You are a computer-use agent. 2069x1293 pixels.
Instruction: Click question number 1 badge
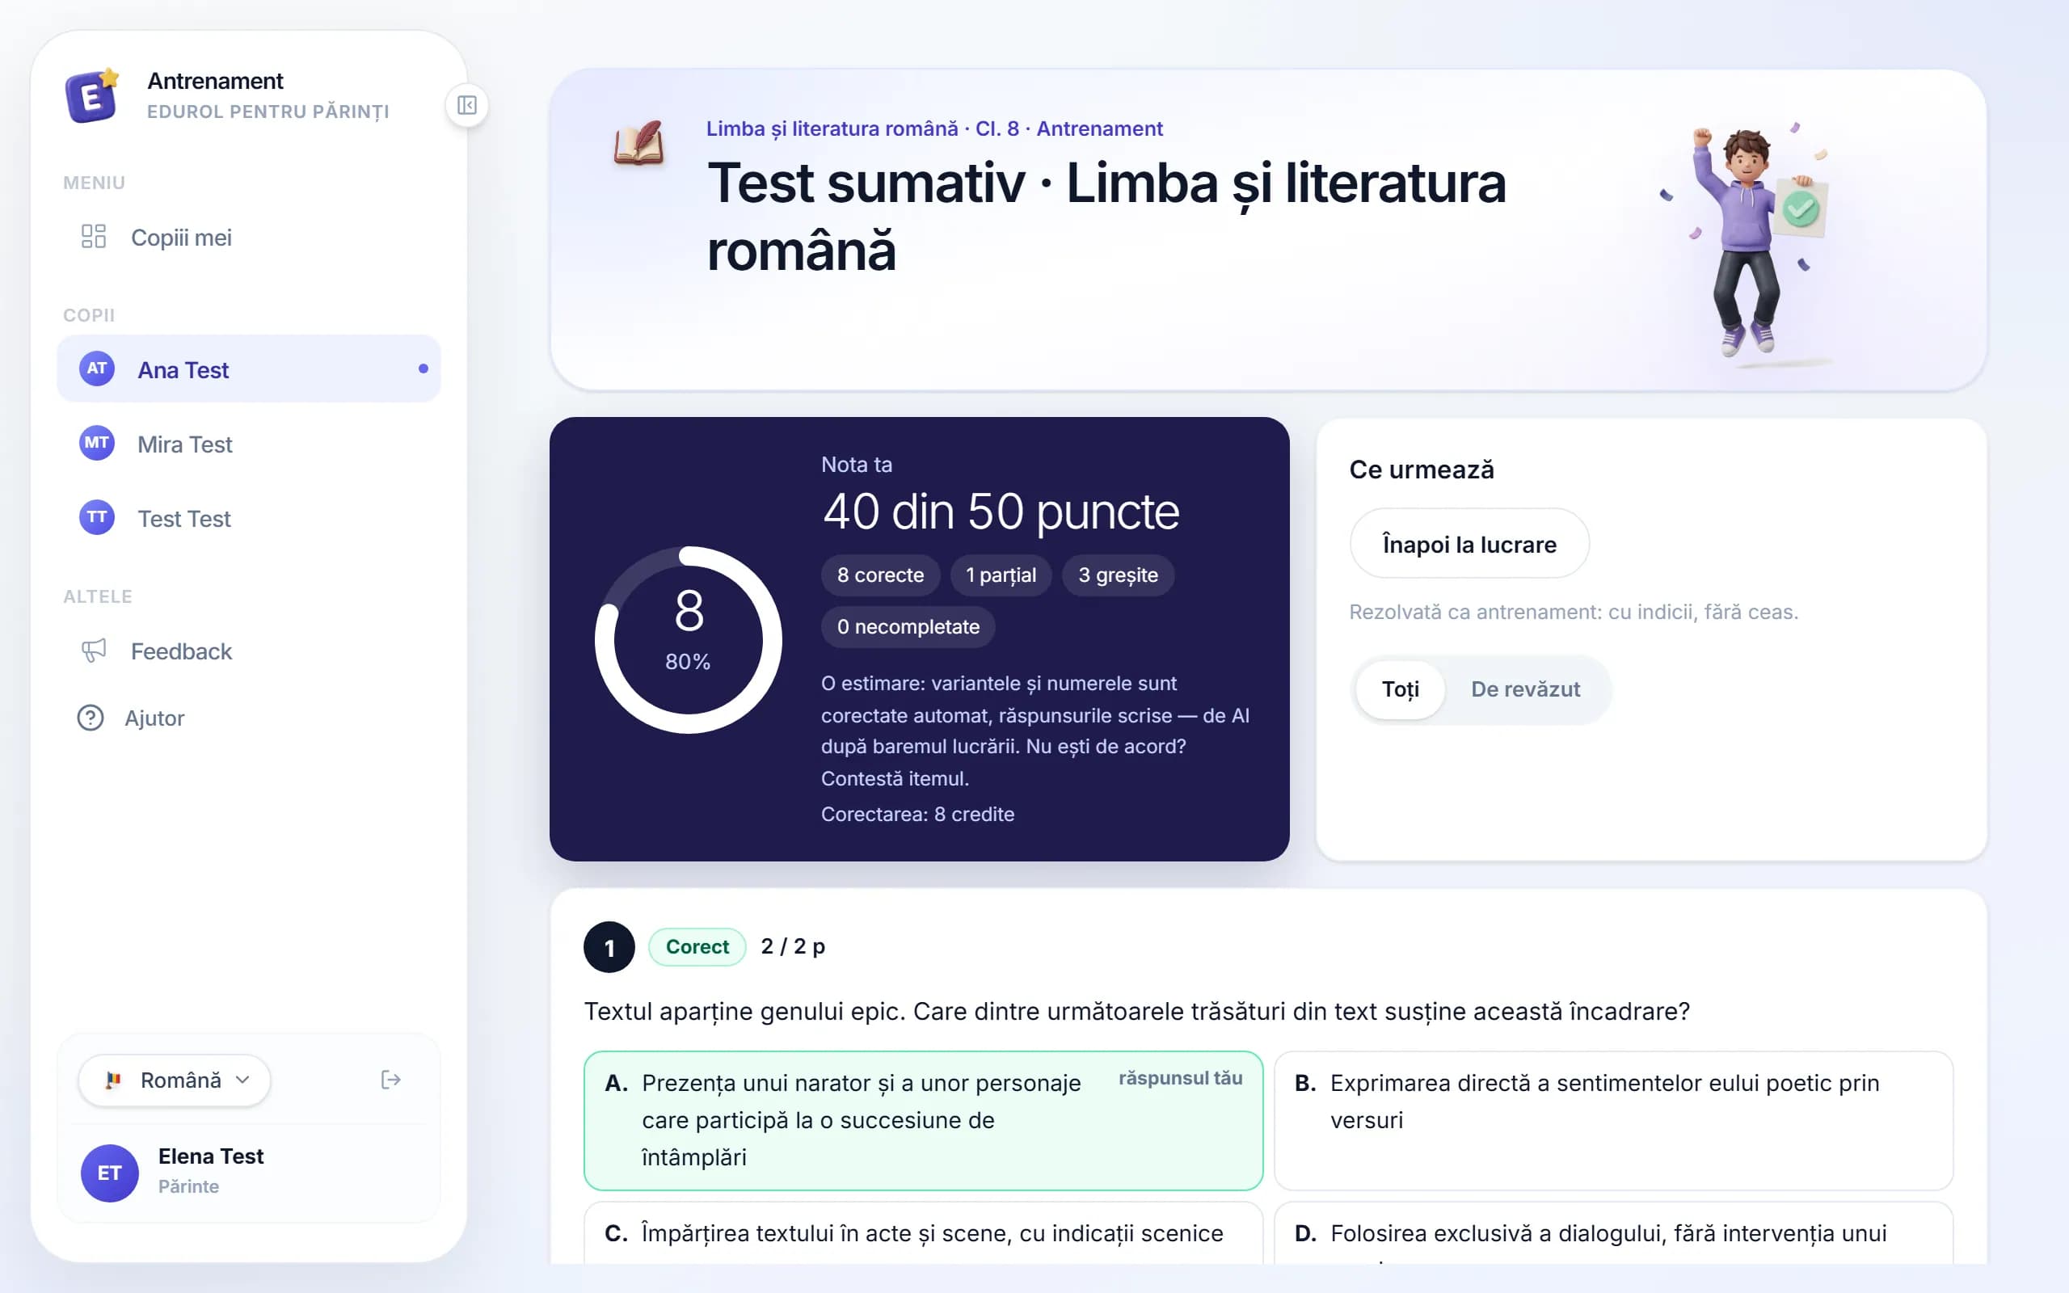point(609,946)
